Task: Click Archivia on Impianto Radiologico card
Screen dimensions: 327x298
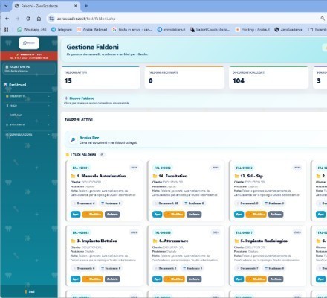Action: (276, 279)
